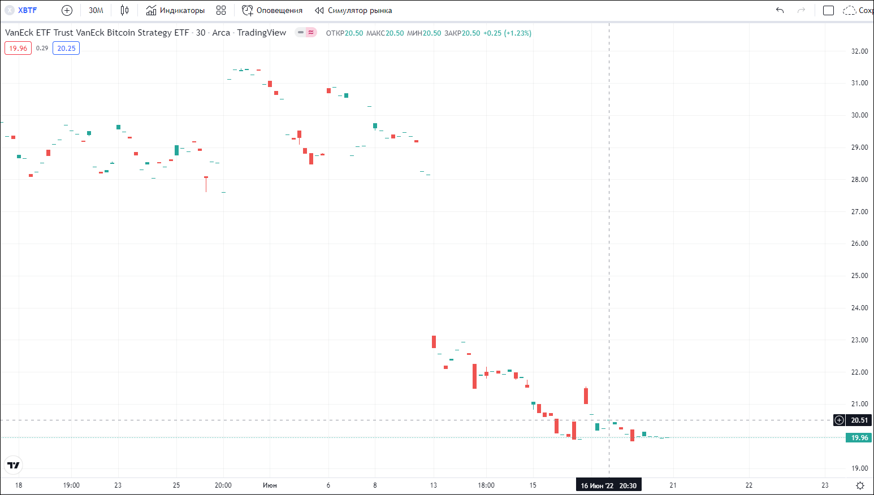Click the 0.29 spread value
This screenshot has width=874, height=495.
tap(42, 48)
